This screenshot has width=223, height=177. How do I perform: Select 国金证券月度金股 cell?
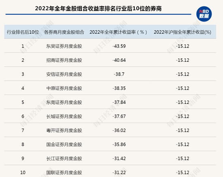click(64, 145)
